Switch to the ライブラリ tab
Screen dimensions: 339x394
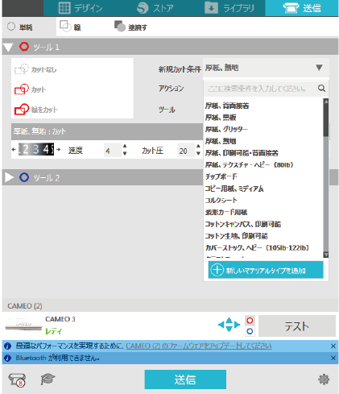[229, 8]
